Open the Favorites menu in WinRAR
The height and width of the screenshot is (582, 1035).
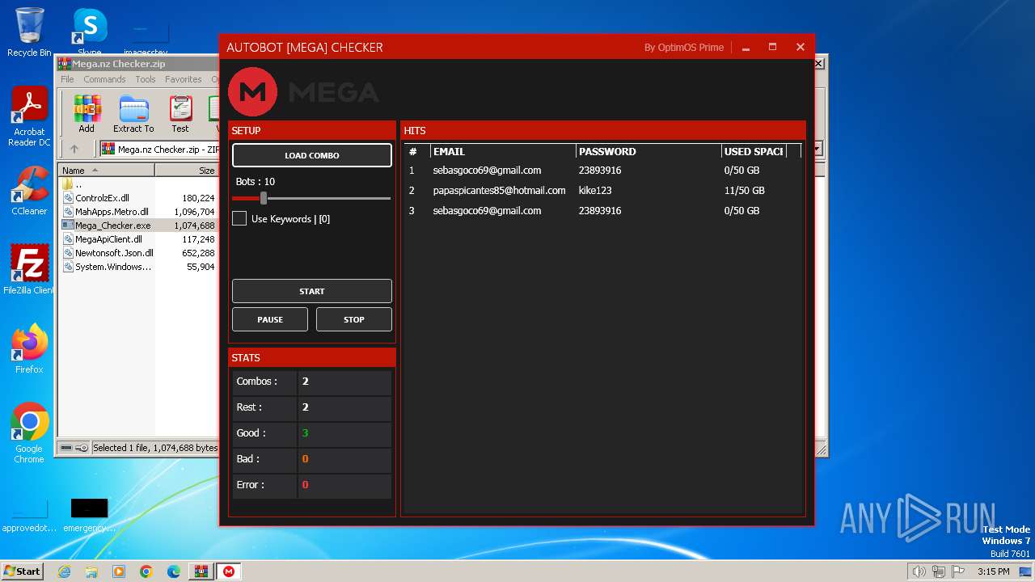(184, 79)
